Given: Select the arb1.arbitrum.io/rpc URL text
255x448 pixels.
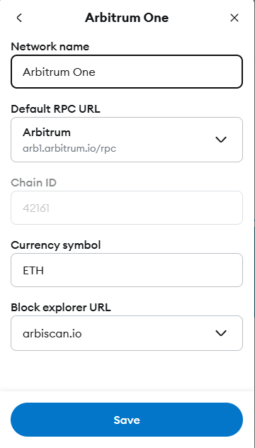Looking at the screenshot, I should tap(69, 149).
